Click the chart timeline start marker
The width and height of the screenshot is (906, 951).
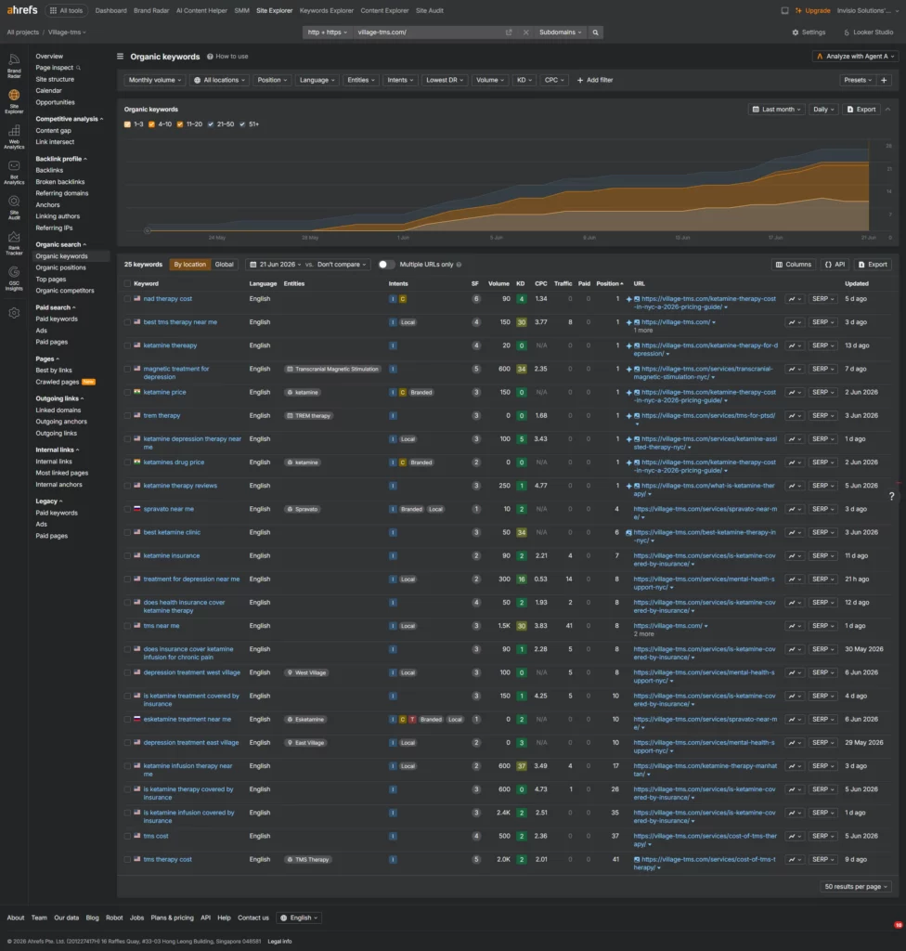click(148, 230)
